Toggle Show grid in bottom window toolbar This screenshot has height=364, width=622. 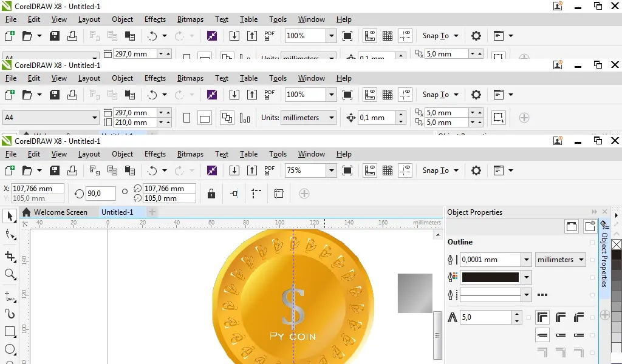(388, 170)
